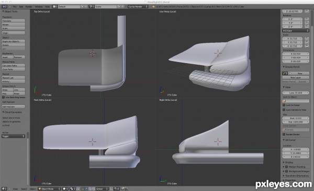Open the History dropdown button
This screenshot has height=191, width=314.
[x=14, y=81]
